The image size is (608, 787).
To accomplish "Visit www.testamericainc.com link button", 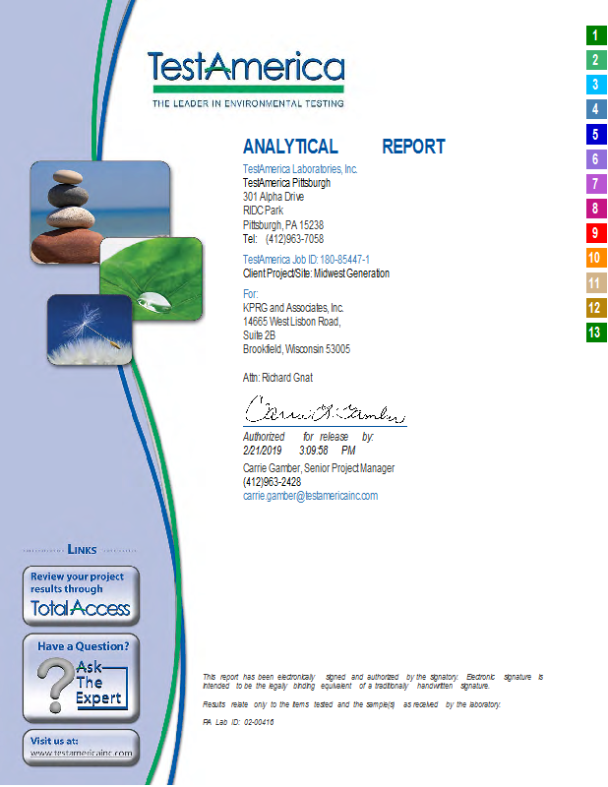I will tap(81, 748).
